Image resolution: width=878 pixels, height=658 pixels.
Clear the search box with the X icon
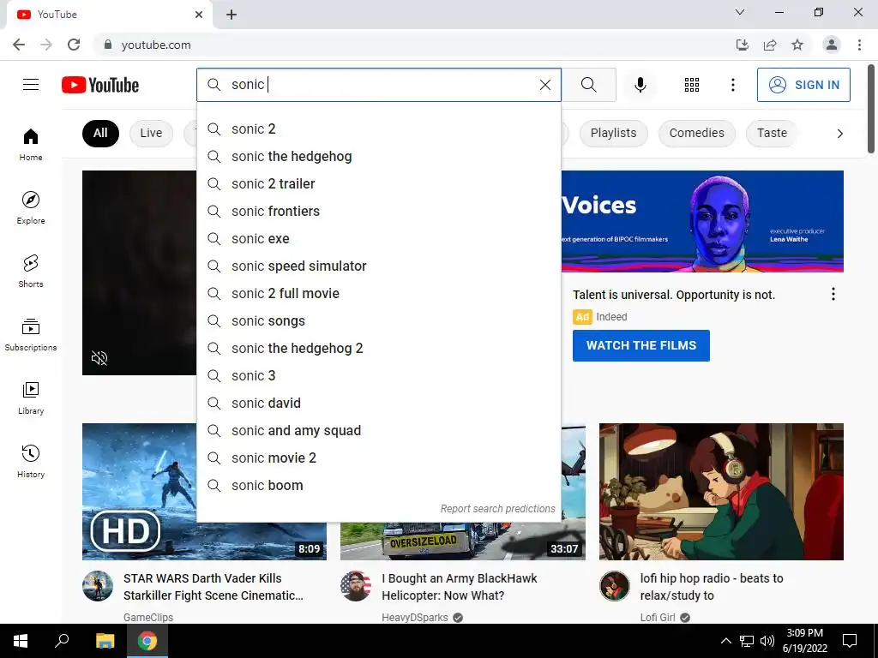(x=544, y=85)
